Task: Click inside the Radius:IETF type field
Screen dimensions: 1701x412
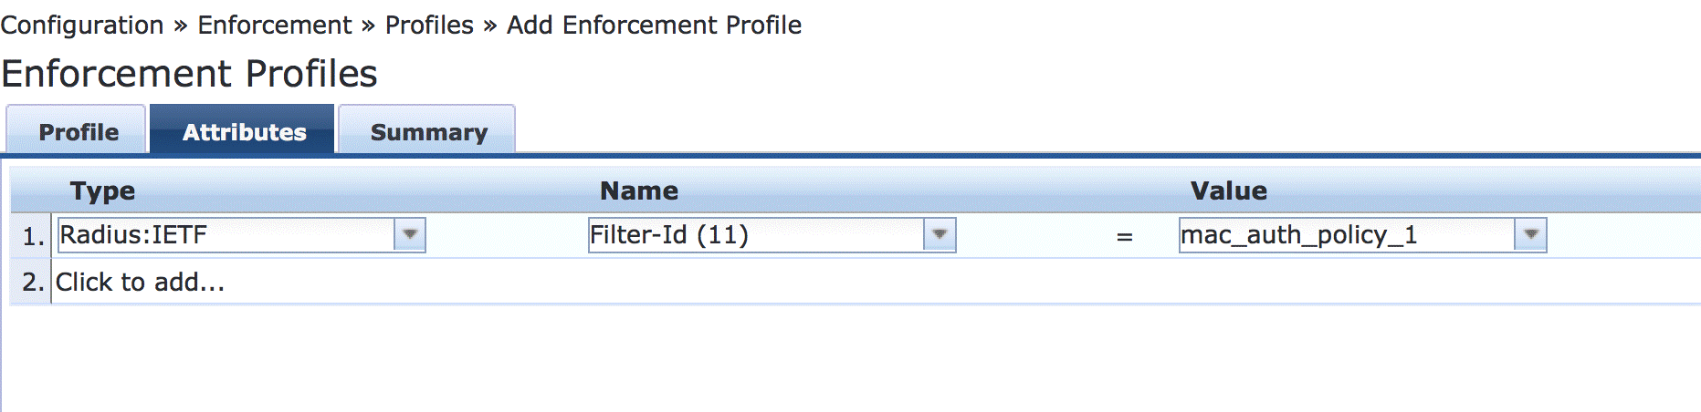Action: (x=225, y=234)
